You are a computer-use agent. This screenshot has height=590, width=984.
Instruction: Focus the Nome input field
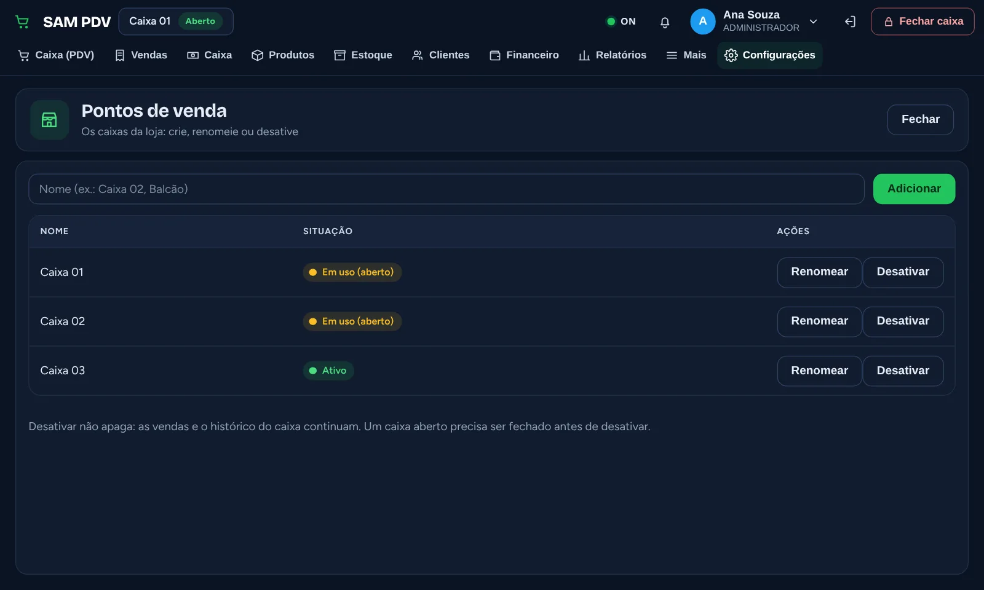click(446, 189)
